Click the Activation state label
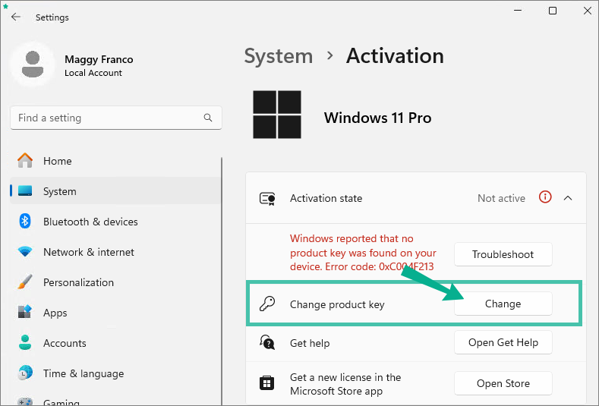The width and height of the screenshot is (599, 406). 326,198
